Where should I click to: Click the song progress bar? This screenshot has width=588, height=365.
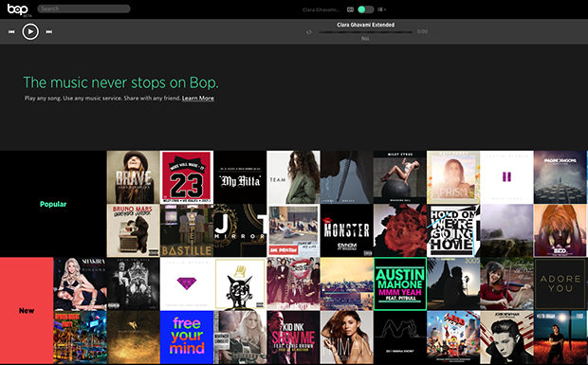(366, 32)
